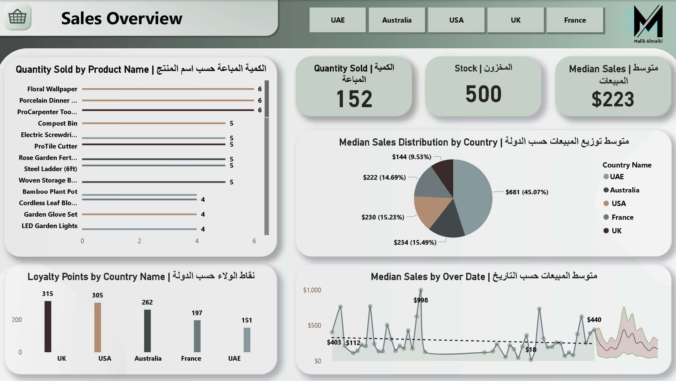This screenshot has height=381, width=676.
Task: Select the UK loyalty points bar
Action: point(48,326)
